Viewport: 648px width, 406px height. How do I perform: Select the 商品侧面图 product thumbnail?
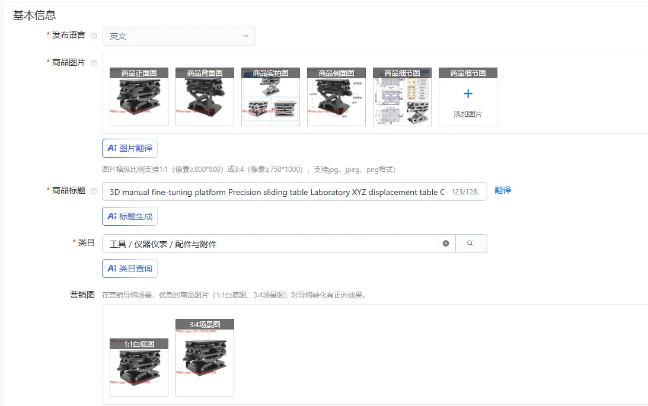336,97
